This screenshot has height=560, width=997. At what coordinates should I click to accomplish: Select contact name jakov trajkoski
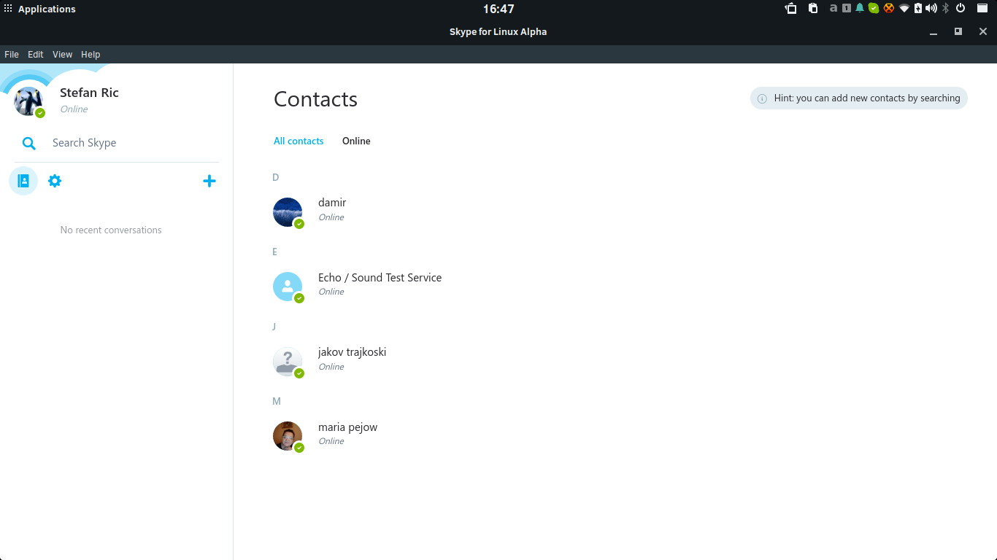[x=352, y=352]
